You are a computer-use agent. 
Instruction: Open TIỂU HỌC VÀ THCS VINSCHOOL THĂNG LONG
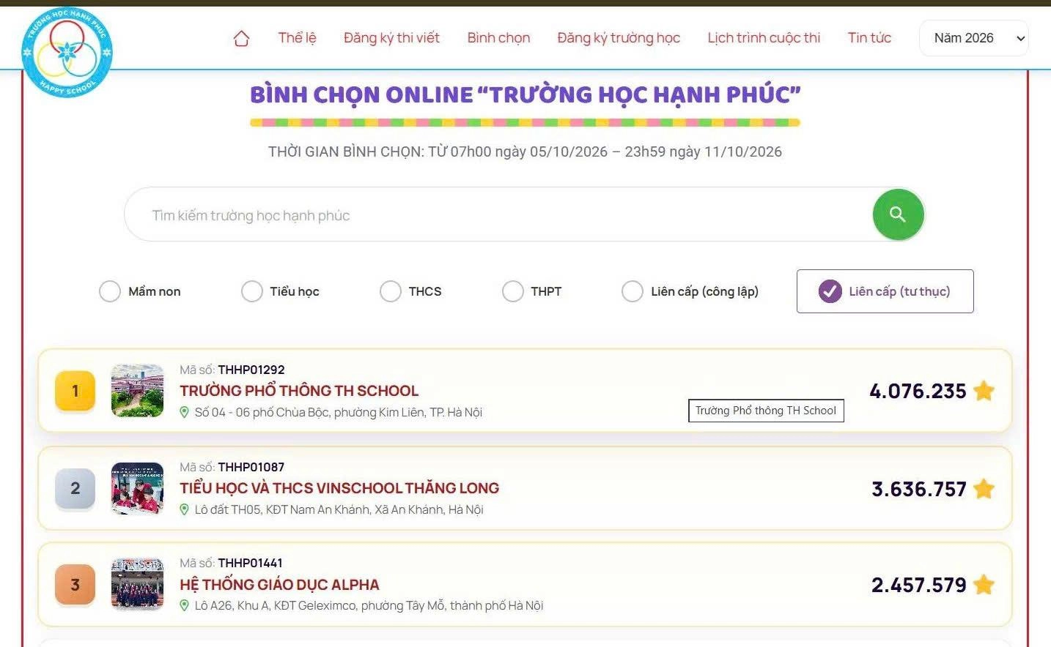click(339, 488)
